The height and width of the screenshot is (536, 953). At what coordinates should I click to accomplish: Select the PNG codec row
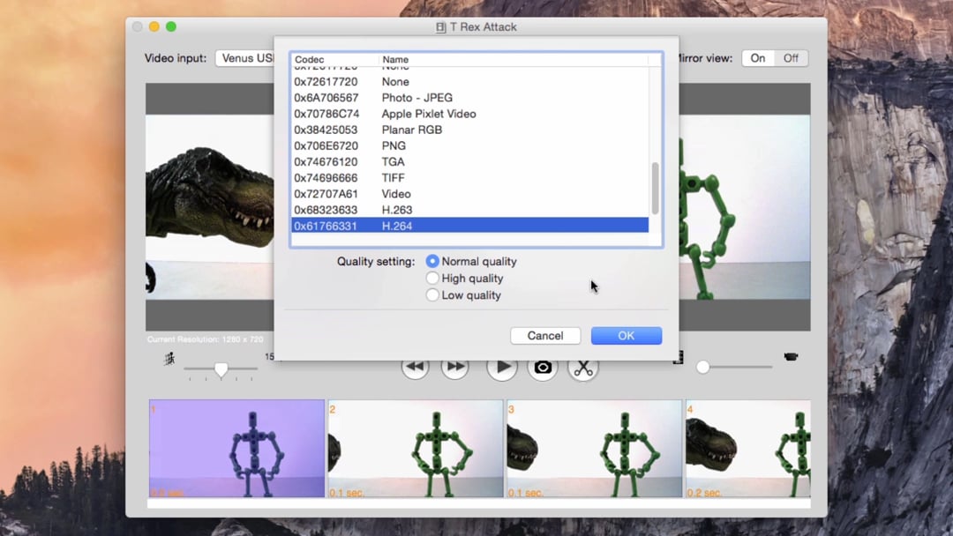(x=469, y=145)
